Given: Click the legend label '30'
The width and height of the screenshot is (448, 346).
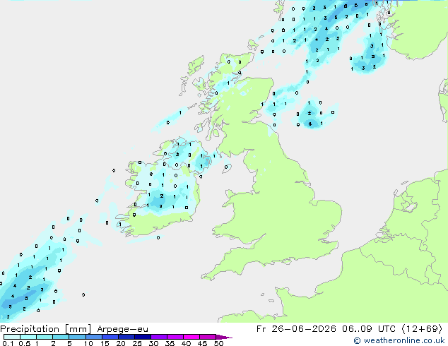Looking at the screenshot, I should [153, 343].
